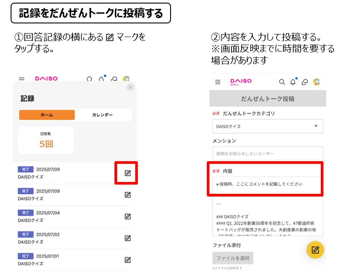Viewport: 346px width, 280px height.
Task: Click the 回答数 5回 card
Action: pyautogui.click(x=46, y=140)
